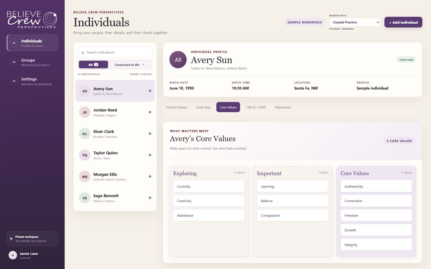Screen dimensions: 431x269
Task: Click the 5 Core Values badge
Action: 399,141
